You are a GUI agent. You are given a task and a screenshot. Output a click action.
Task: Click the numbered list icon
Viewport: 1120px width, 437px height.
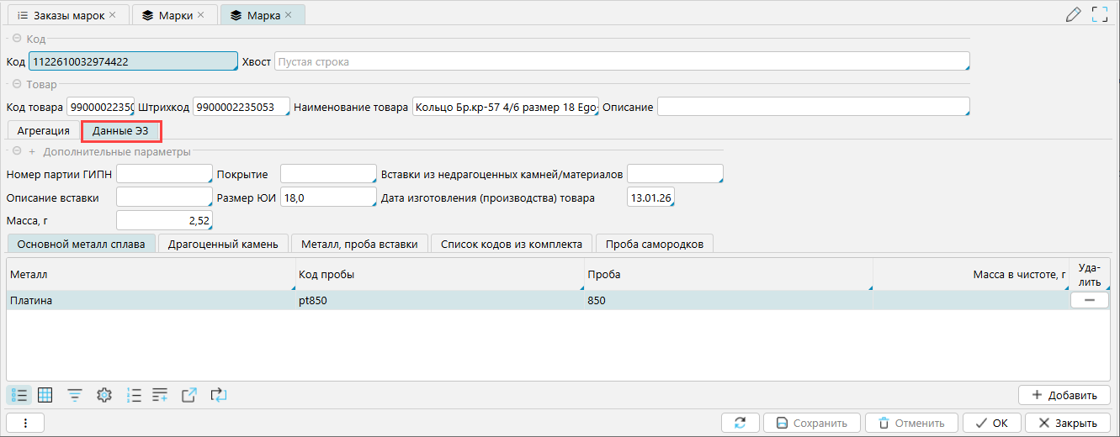133,395
